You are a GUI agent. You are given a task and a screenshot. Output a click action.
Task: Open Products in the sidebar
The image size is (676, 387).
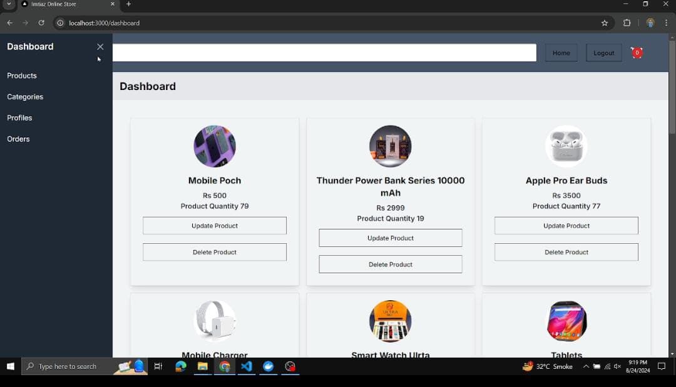22,76
